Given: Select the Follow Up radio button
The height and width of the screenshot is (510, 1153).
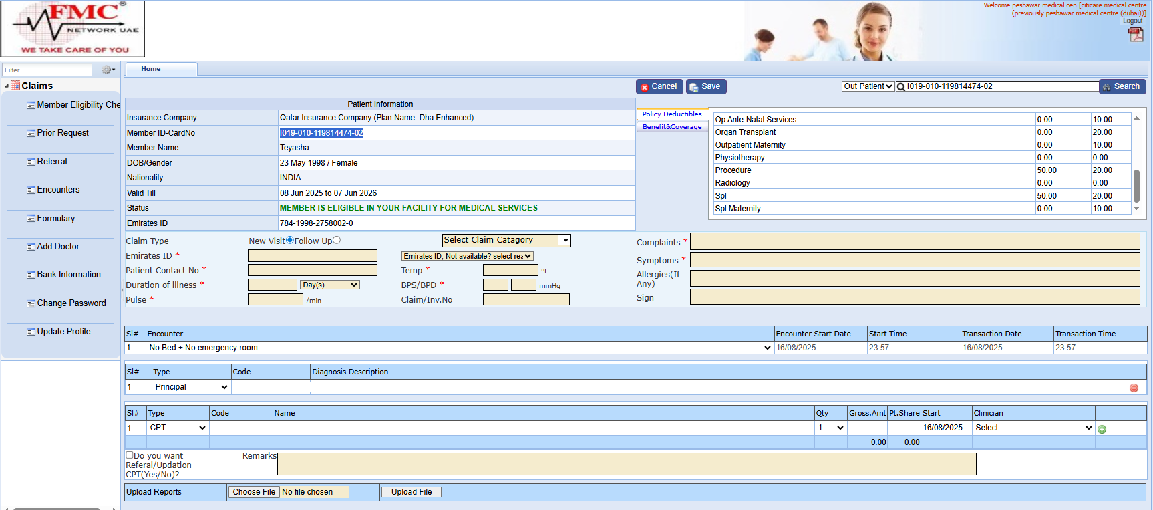Looking at the screenshot, I should 337,241.
